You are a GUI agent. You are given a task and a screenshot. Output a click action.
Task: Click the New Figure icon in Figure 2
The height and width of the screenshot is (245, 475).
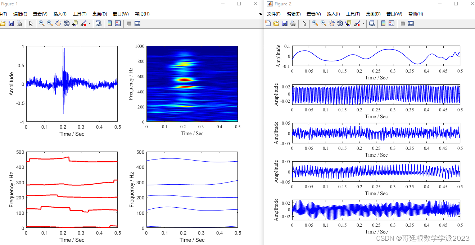(x=268, y=23)
